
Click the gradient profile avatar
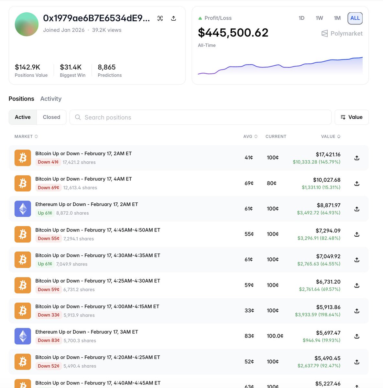[27, 24]
